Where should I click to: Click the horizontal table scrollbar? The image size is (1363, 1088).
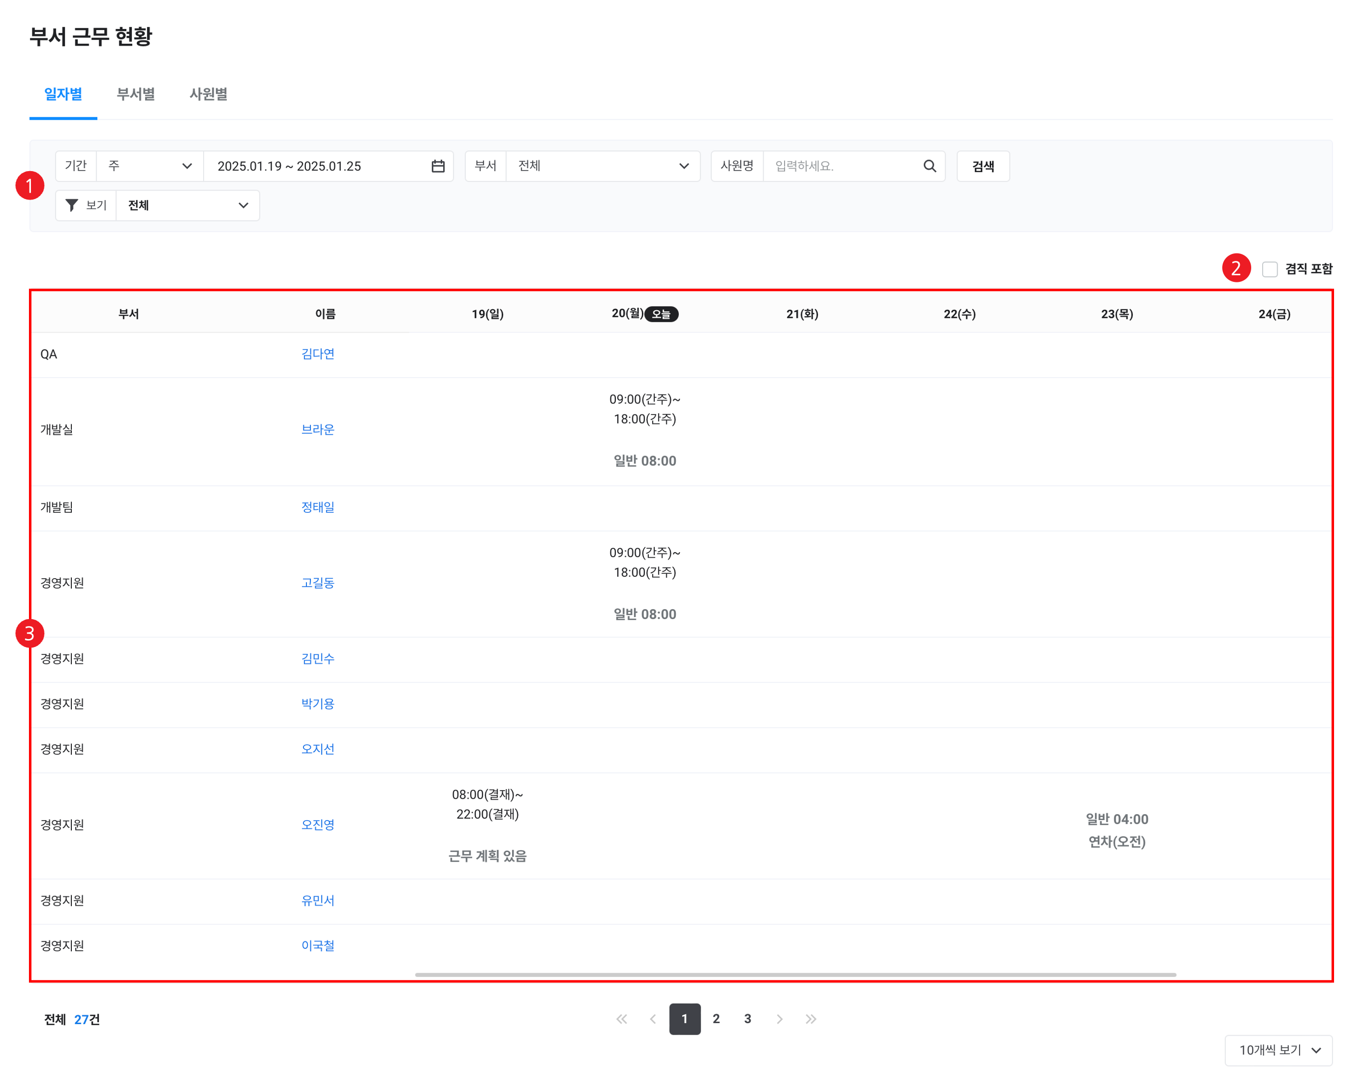795,974
